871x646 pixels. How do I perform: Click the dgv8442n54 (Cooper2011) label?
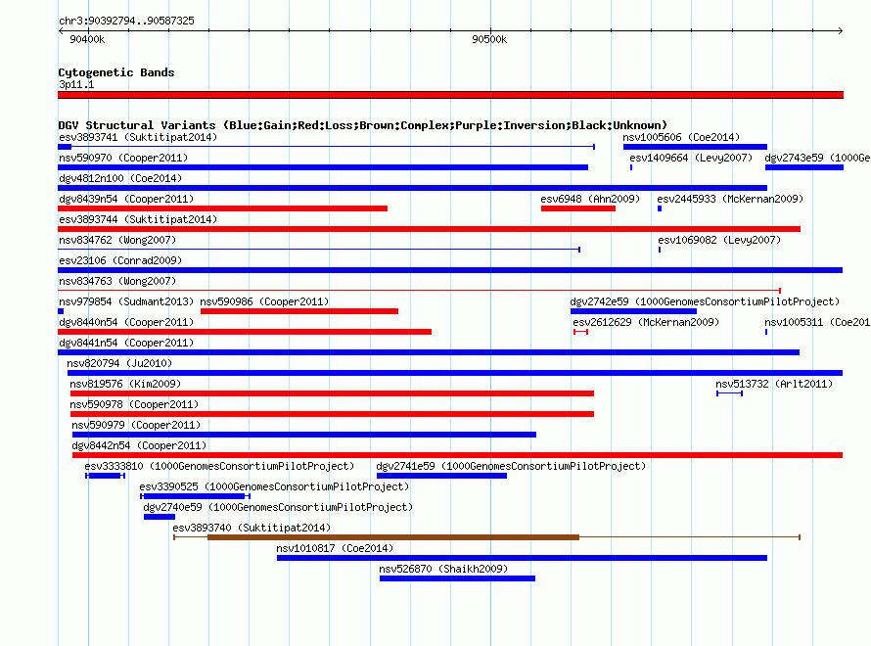coord(139,445)
